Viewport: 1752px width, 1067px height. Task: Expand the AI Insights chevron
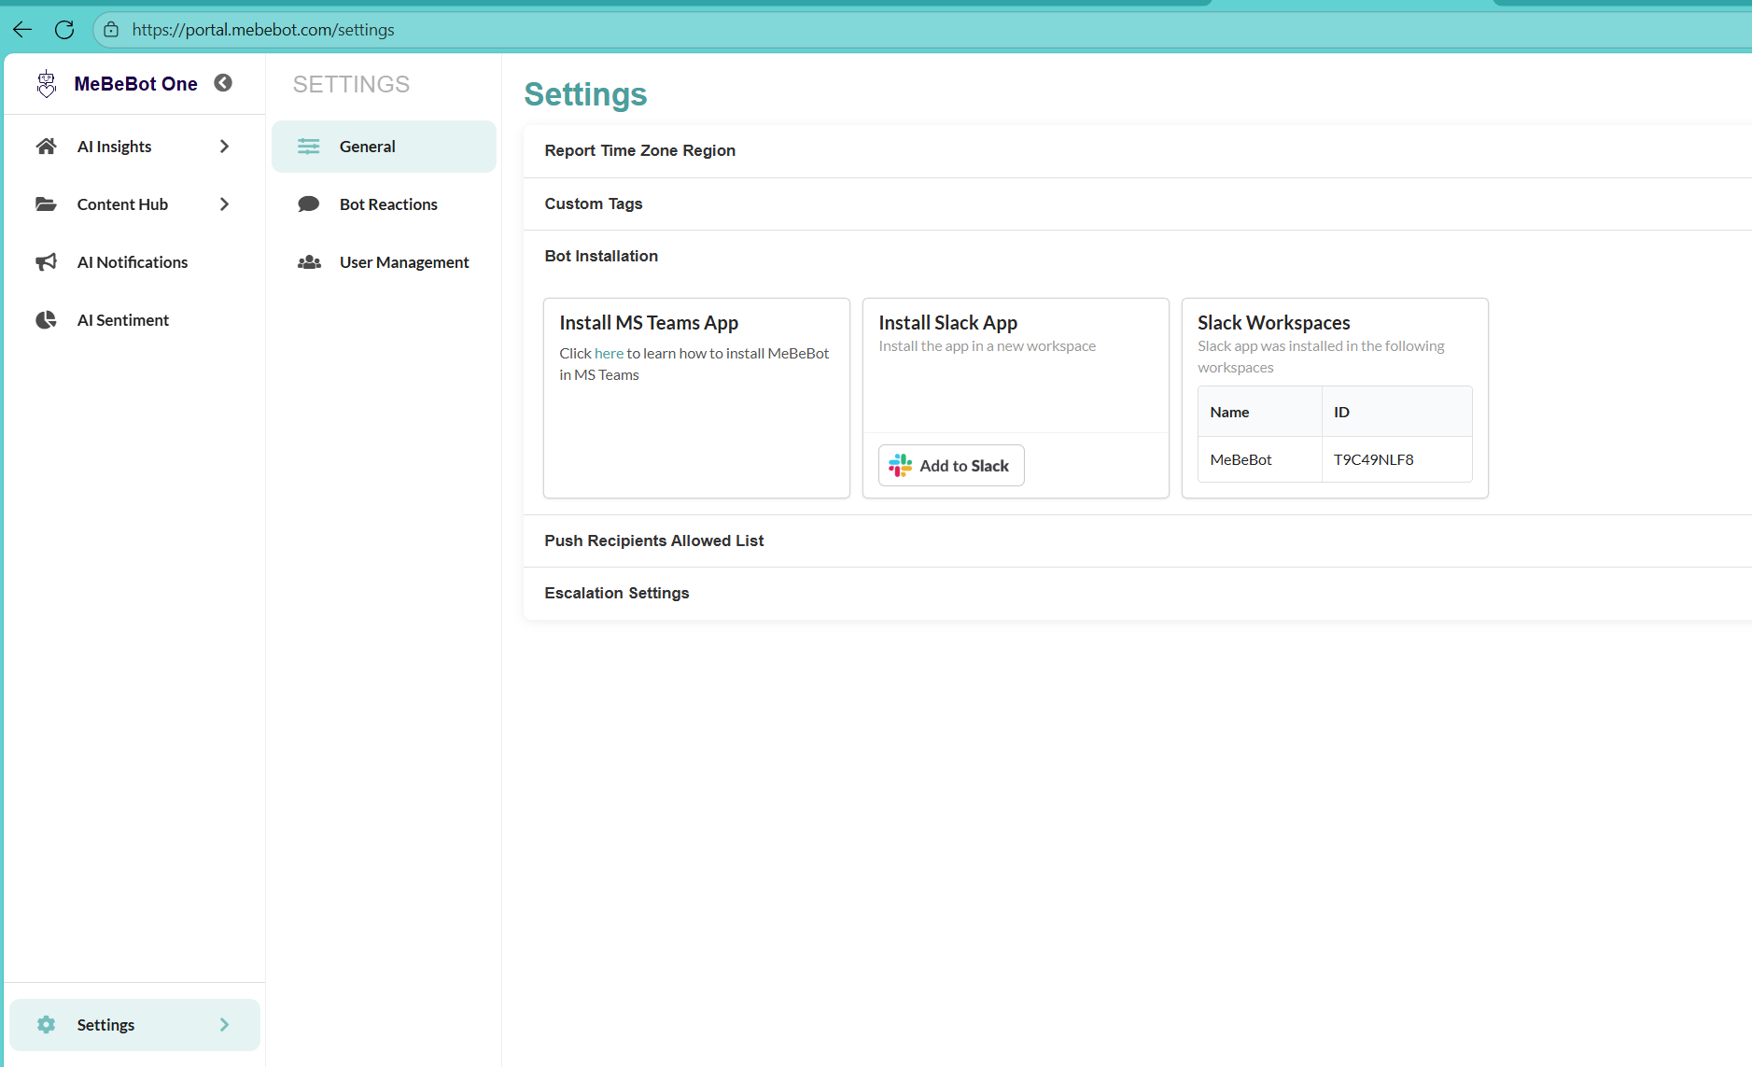tap(224, 147)
